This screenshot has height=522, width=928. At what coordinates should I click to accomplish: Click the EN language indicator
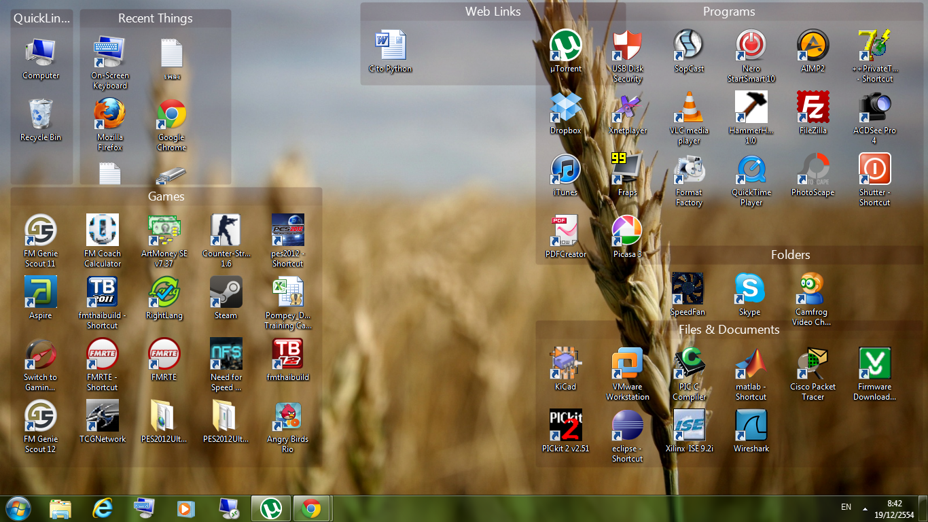[x=846, y=507]
